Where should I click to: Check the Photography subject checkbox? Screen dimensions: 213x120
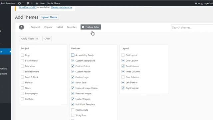22,93
